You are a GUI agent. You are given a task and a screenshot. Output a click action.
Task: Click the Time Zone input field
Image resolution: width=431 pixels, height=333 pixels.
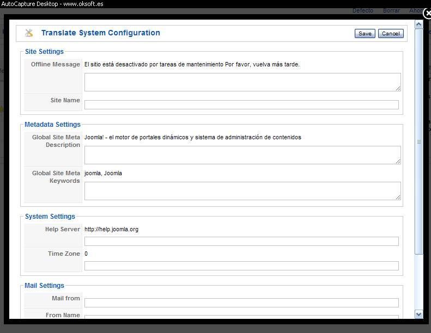tap(241, 266)
